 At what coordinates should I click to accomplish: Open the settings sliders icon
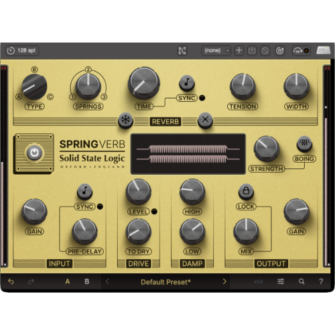point(281,281)
